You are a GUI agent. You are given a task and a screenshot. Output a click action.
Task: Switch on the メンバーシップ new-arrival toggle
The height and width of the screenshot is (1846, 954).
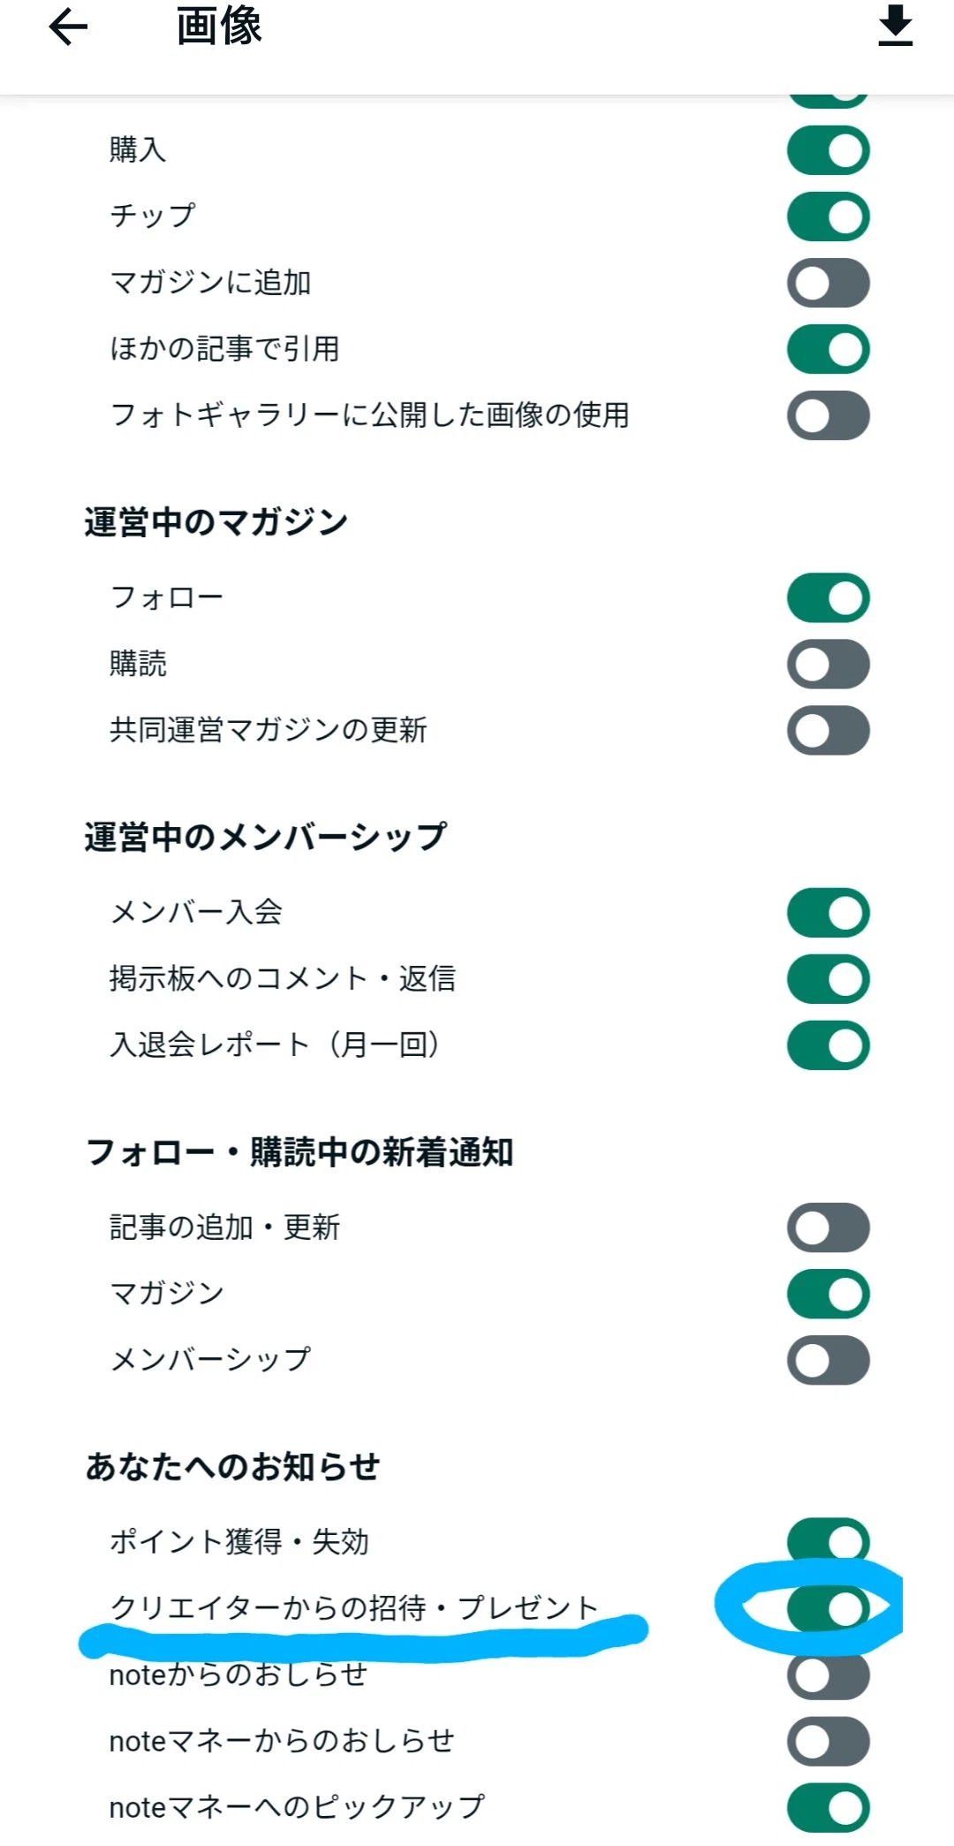(x=829, y=1360)
